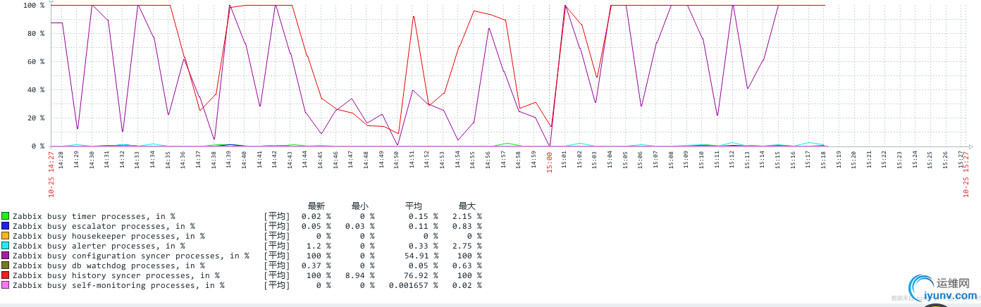981x307 pixels.
Task: Click the '14:50' time axis label
Action: tap(397, 160)
